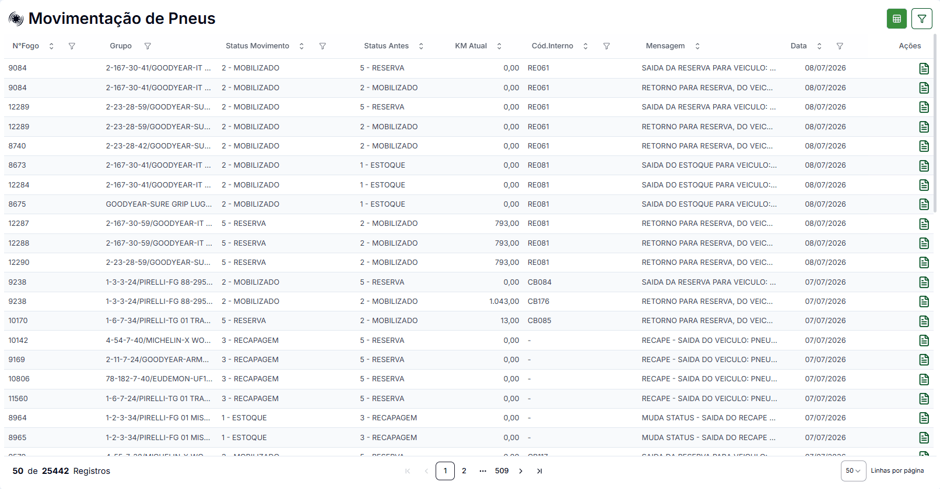Screen dimensions: 940x489
Task: View document for tire 10170 row
Action: (924, 321)
